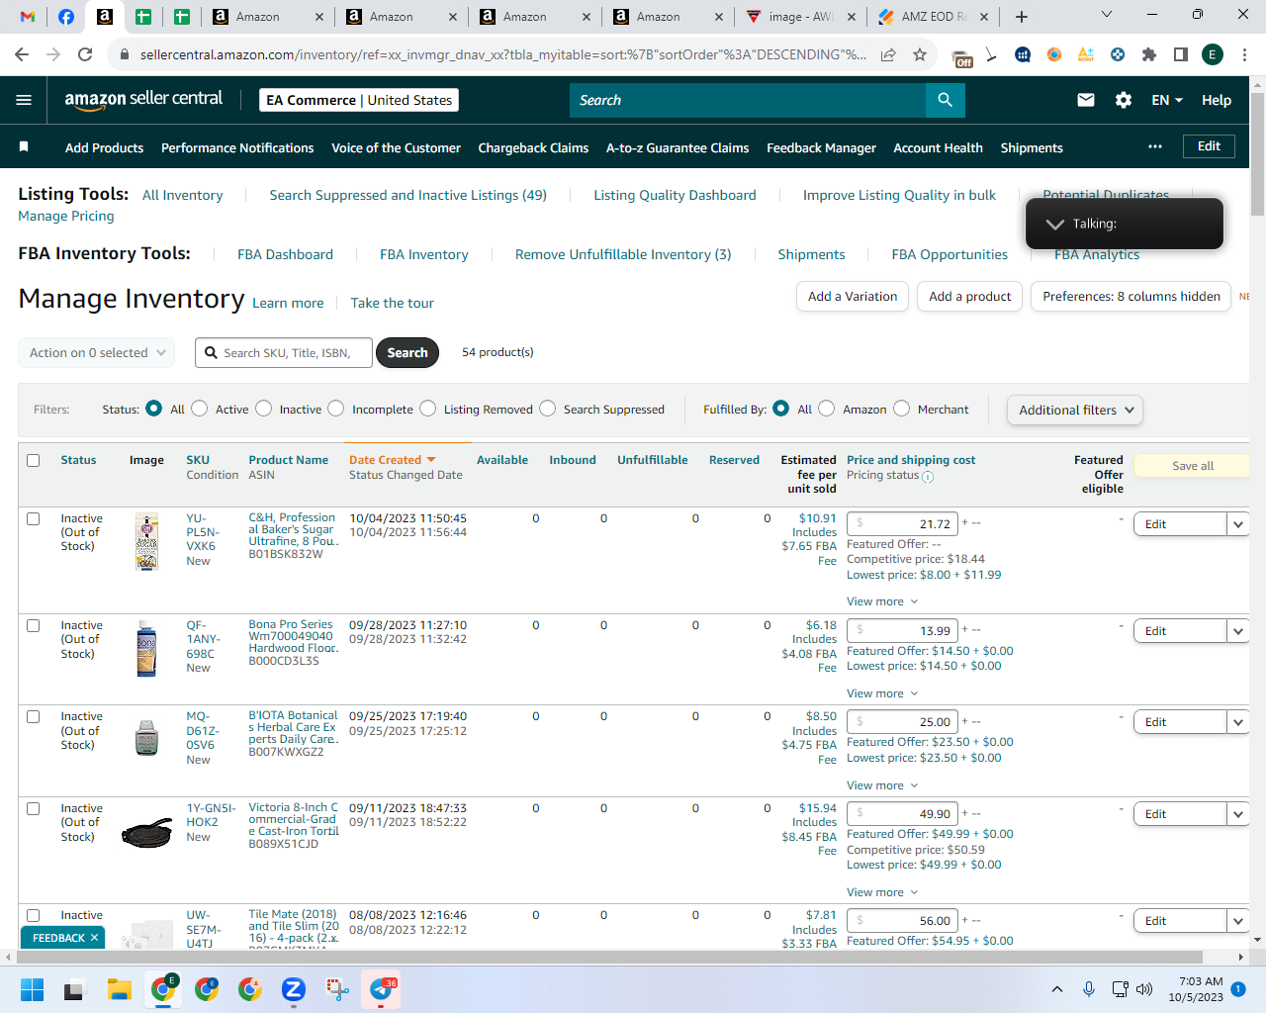Screen dimensions: 1266x1013
Task: Reload the page
Action: (86, 54)
